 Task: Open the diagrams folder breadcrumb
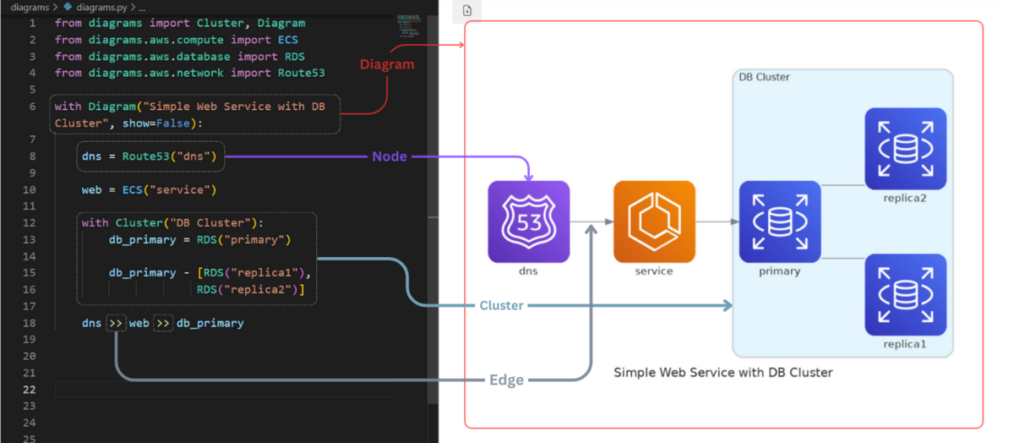point(30,7)
